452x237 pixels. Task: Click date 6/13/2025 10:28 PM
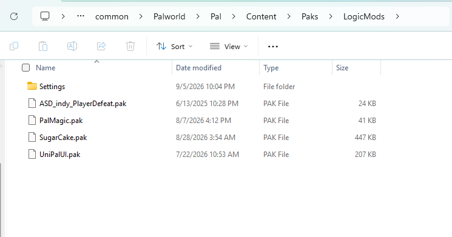click(x=207, y=104)
